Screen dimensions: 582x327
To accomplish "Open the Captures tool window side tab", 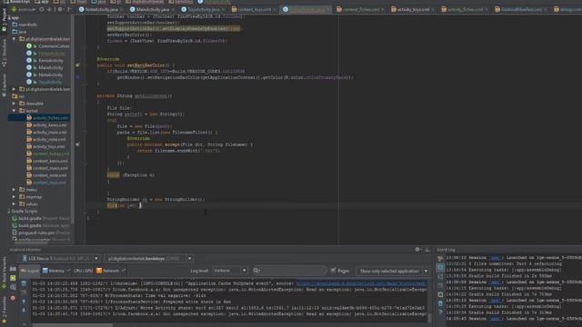I will point(4,85).
